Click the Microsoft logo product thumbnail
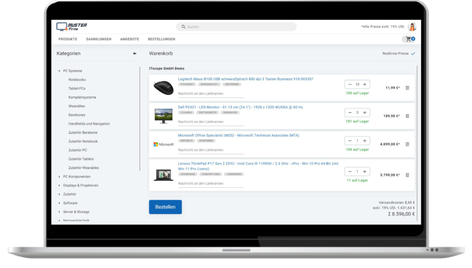 click(x=163, y=144)
